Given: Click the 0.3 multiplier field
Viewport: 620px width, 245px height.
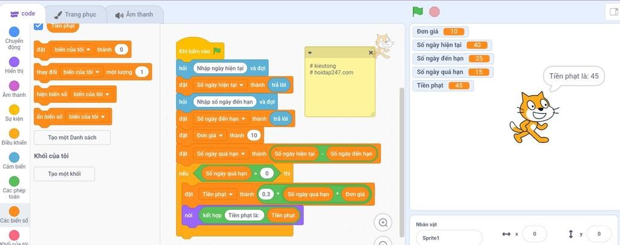Looking at the screenshot, I should tap(266, 194).
